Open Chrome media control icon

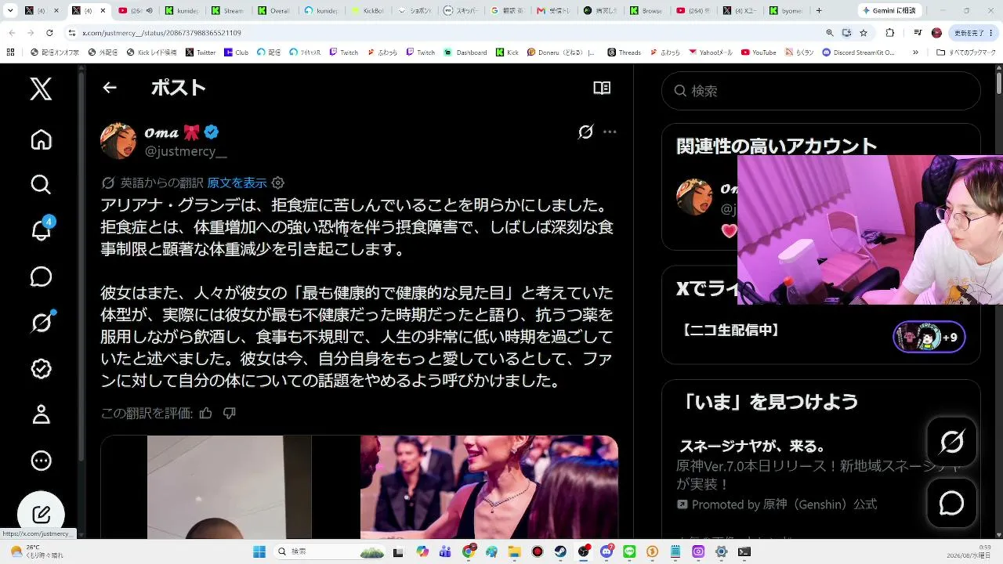[x=918, y=33]
